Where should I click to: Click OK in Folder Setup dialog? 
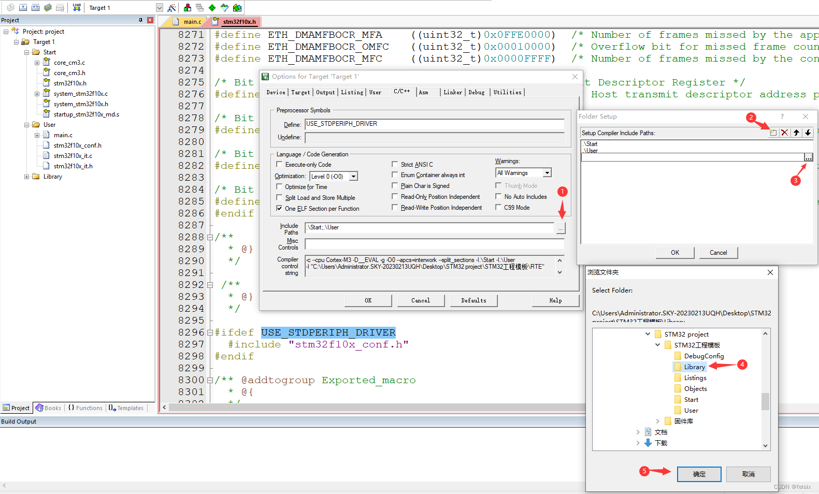coord(675,253)
